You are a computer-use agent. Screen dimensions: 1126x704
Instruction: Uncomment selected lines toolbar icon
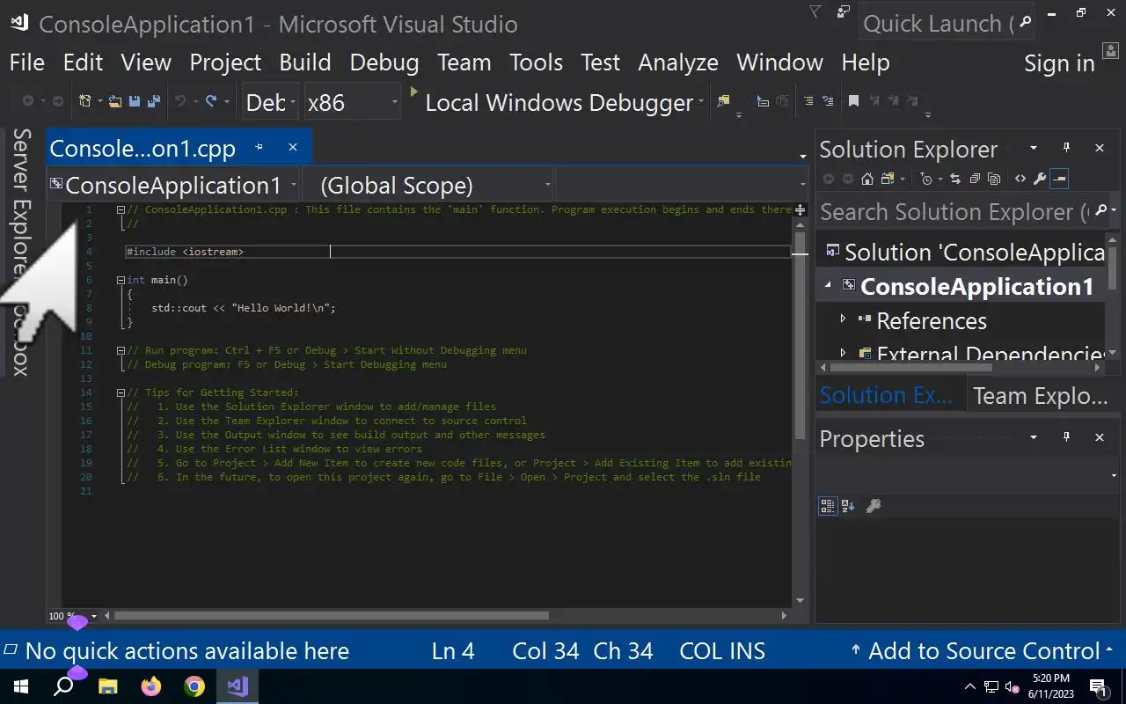(828, 102)
